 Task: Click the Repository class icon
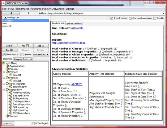tap(7, 90)
